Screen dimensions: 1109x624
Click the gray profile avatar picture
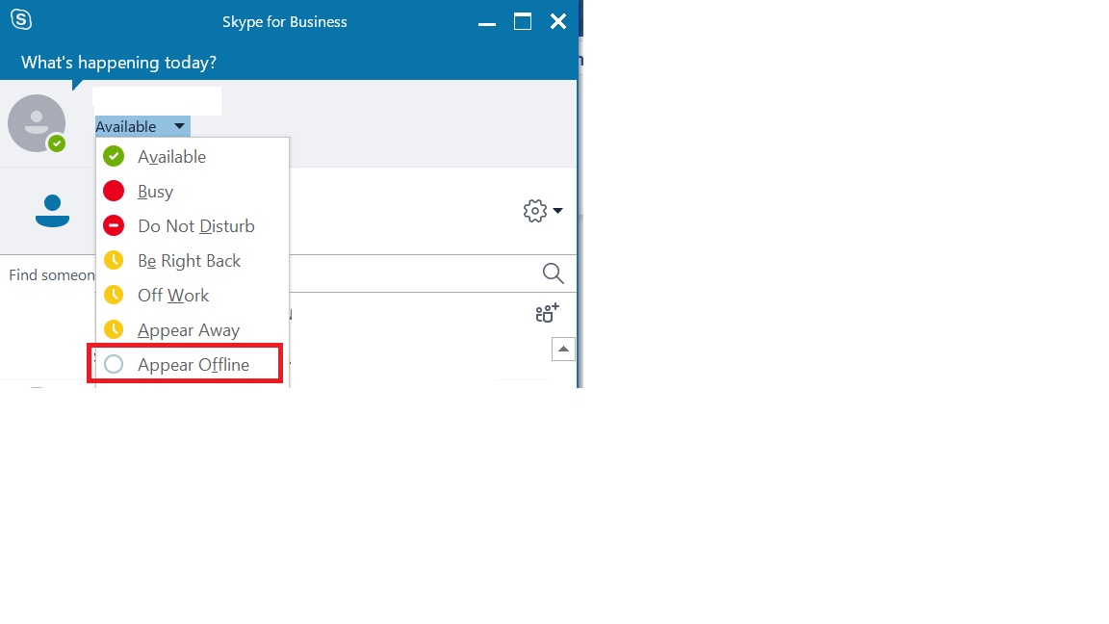pos(36,122)
